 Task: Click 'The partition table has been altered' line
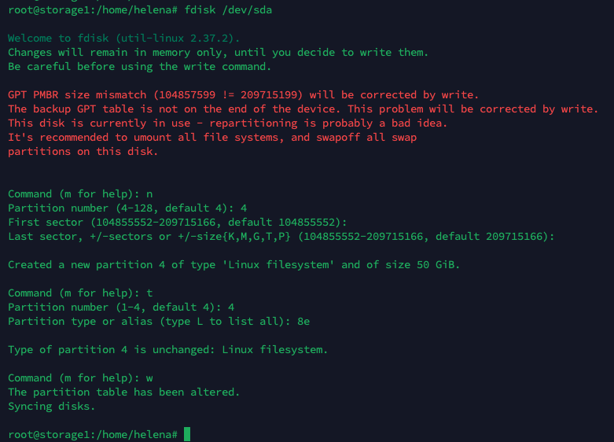(124, 392)
